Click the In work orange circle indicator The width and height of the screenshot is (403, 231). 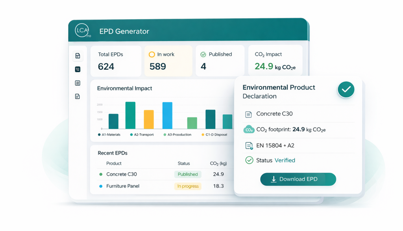click(152, 55)
